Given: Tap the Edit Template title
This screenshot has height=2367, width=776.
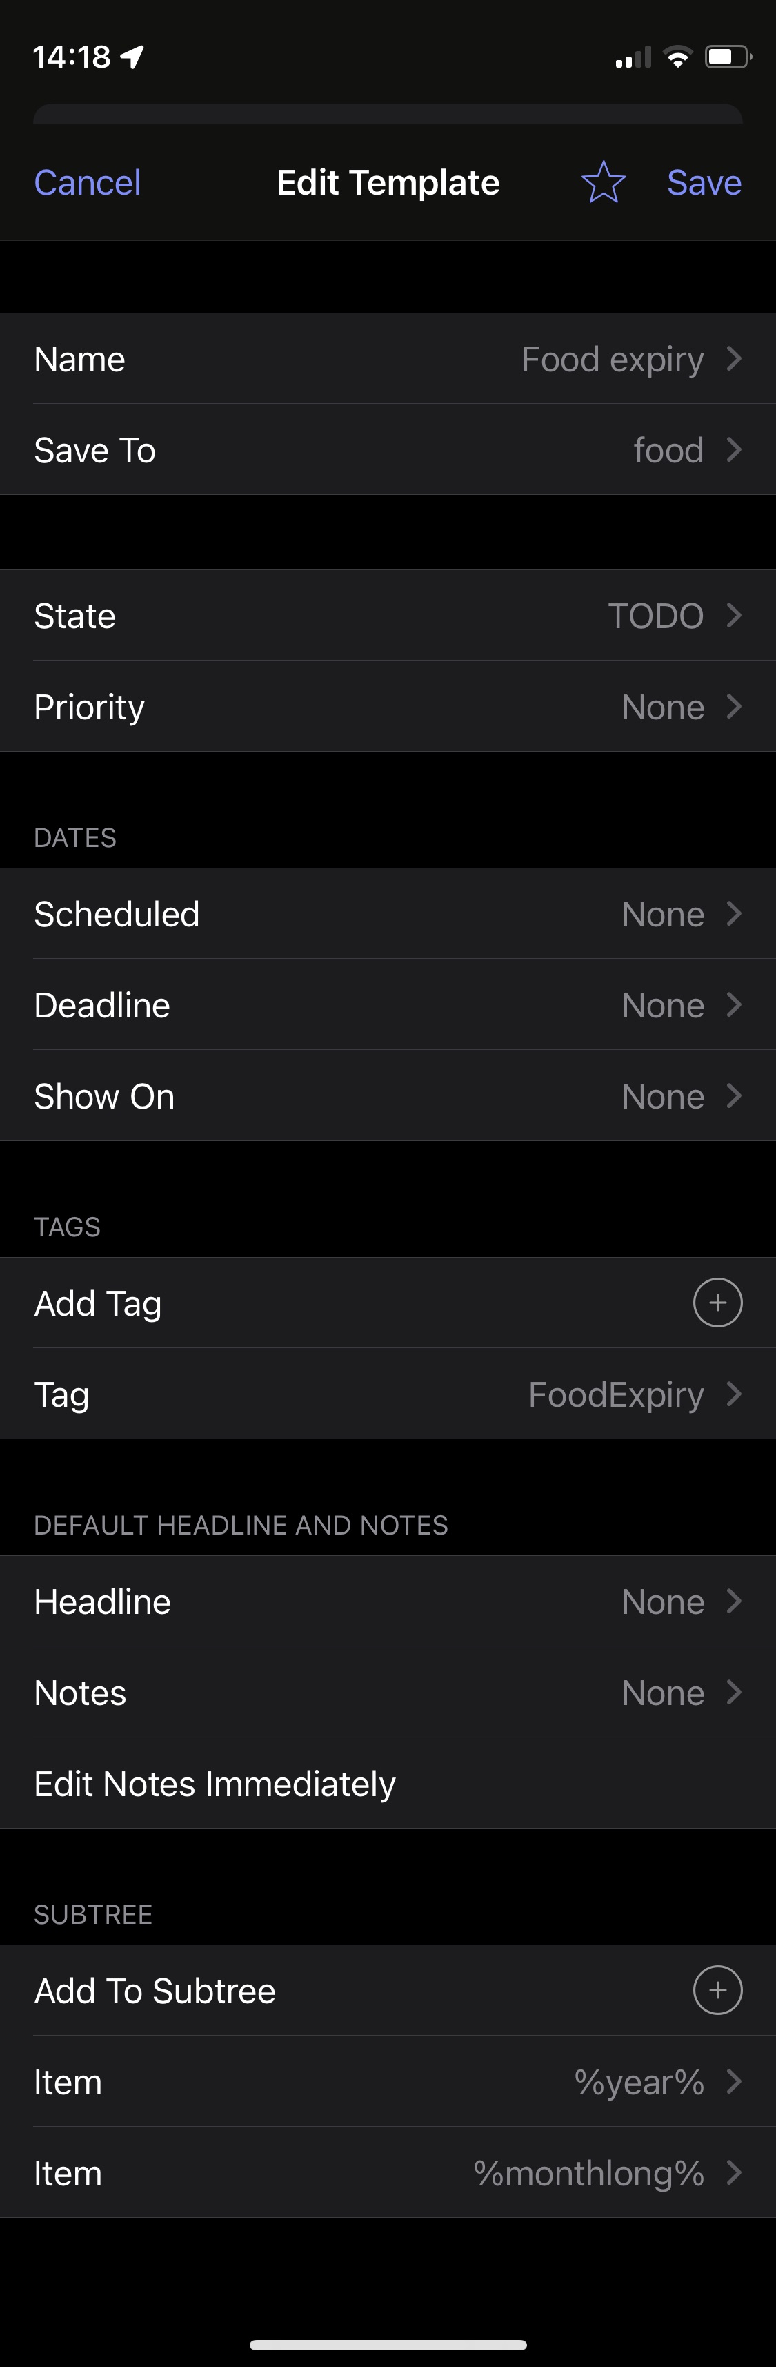Looking at the screenshot, I should coord(388,182).
